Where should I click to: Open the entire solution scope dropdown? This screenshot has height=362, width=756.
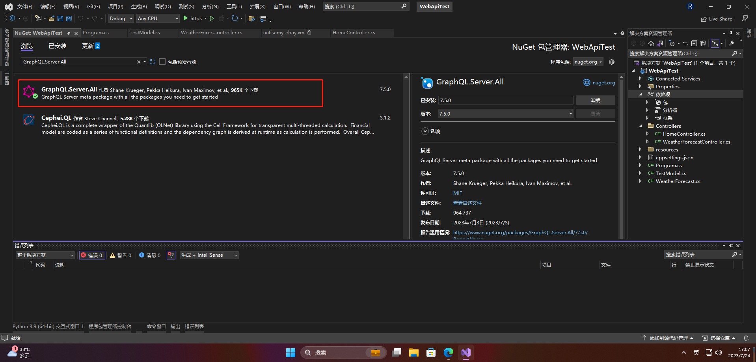click(x=45, y=255)
